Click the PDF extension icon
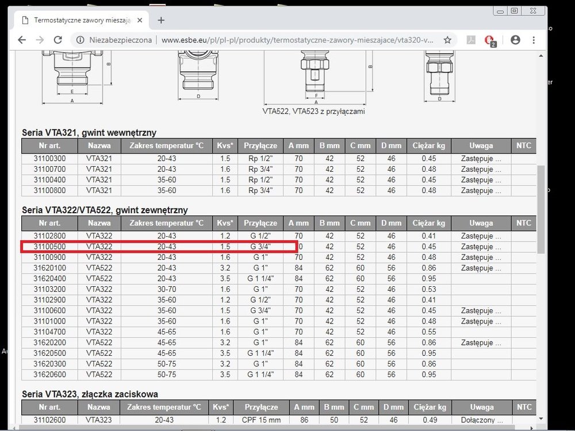The height and width of the screenshot is (431, 575). pos(470,40)
